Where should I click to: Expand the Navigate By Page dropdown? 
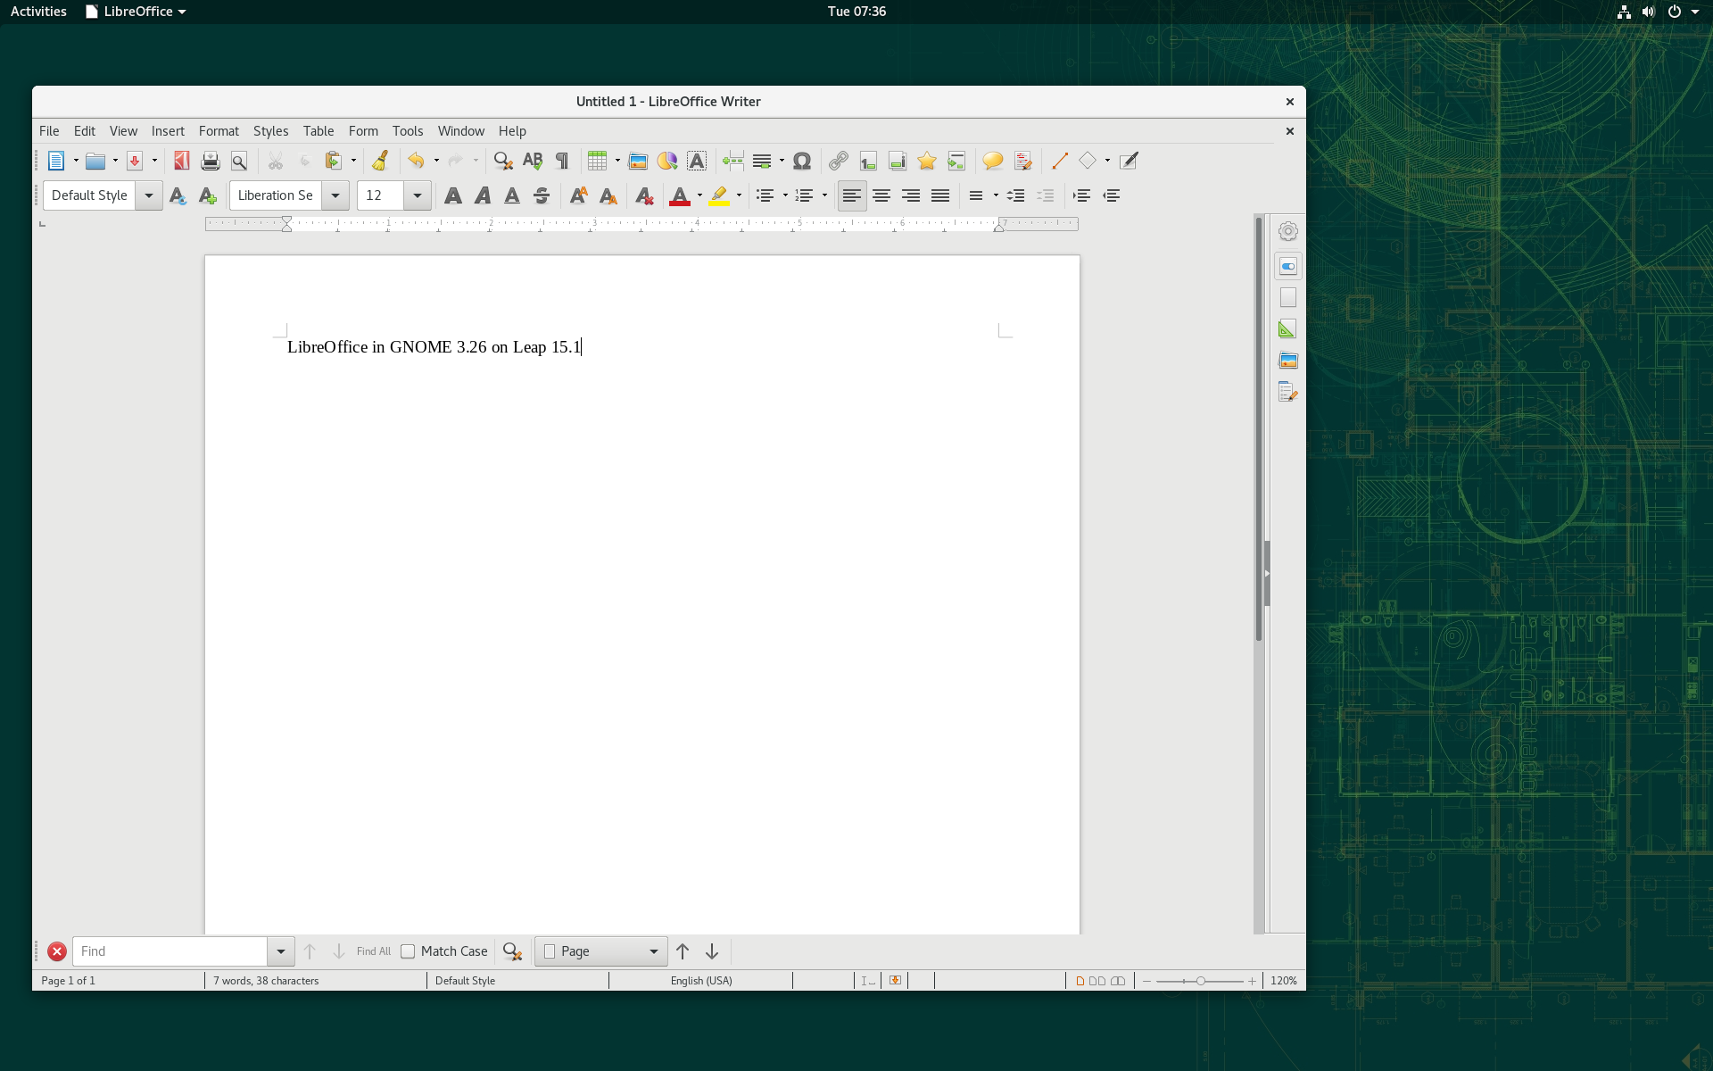(x=653, y=951)
